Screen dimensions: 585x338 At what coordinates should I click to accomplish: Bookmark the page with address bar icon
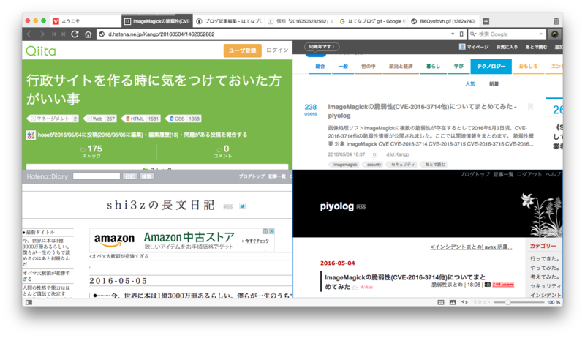pyautogui.click(x=461, y=34)
